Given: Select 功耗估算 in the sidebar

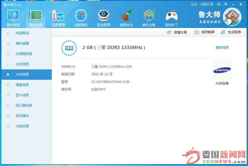Looking at the screenshot, I should point(27,126).
